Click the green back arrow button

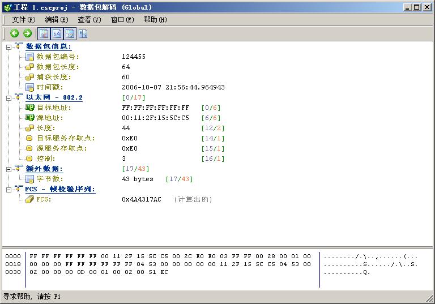(x=14, y=33)
